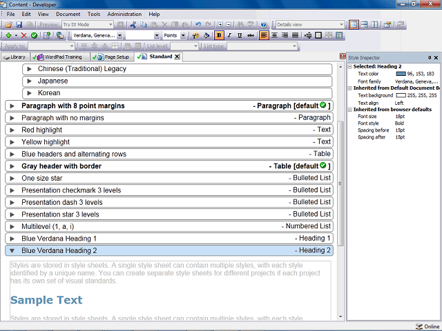The image size is (442, 331).
Task: Select Blue headers and alternating rows style
Action: click(169, 154)
